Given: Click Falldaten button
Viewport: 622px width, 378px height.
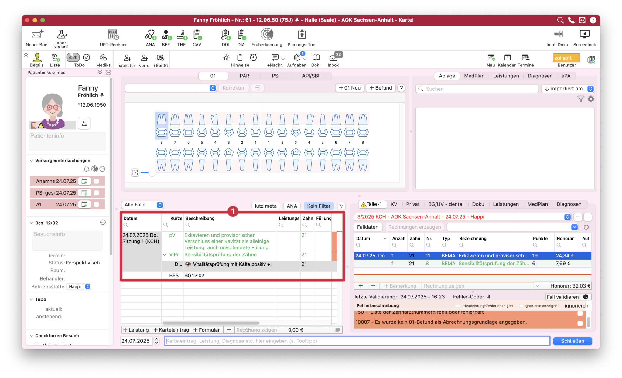Looking at the screenshot, I should (368, 227).
